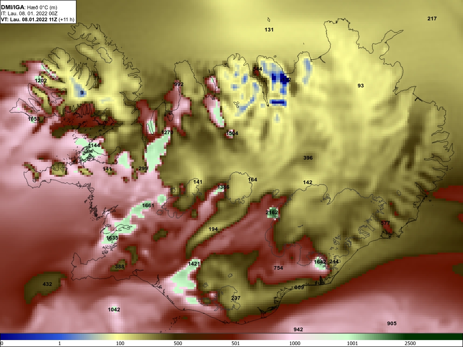Click the 299 height value on the map
Viewport: 463px width, 347px height.
143,168
